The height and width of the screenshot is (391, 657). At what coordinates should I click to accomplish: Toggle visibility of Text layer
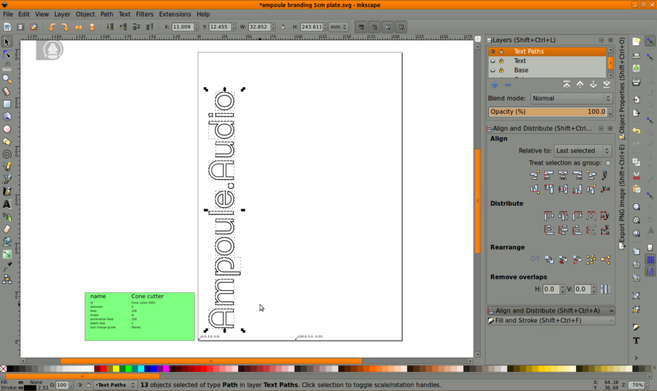point(493,61)
